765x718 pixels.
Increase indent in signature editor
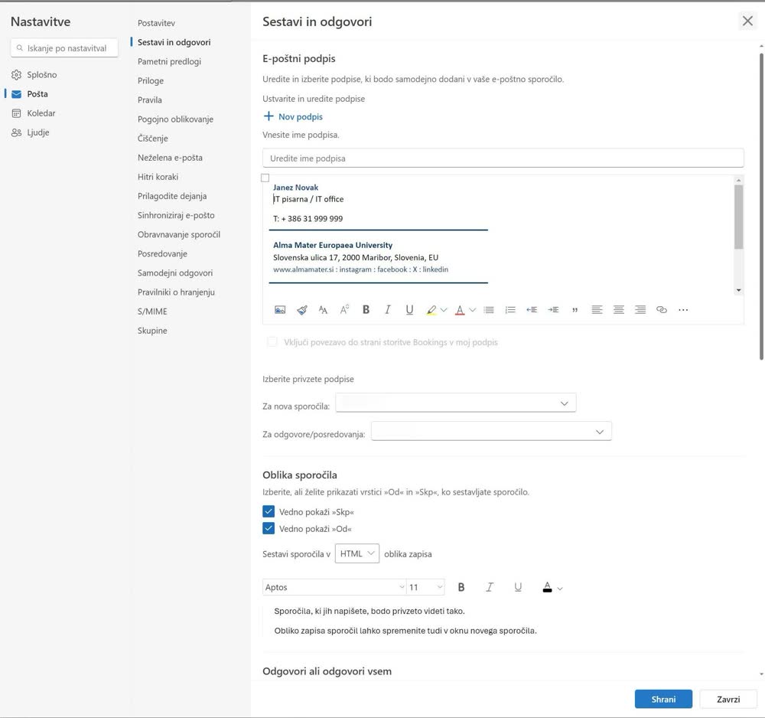[553, 310]
